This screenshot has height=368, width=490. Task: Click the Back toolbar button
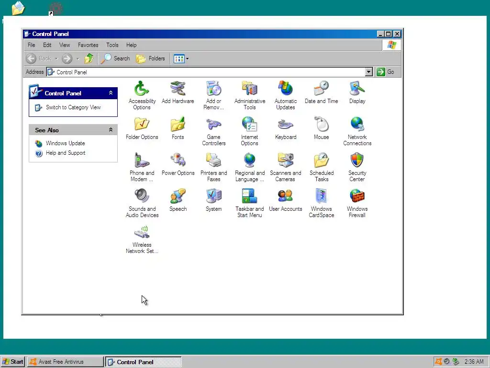click(x=39, y=58)
